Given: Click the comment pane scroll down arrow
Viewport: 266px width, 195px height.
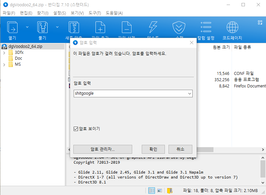Looking at the screenshot, I should (263, 183).
